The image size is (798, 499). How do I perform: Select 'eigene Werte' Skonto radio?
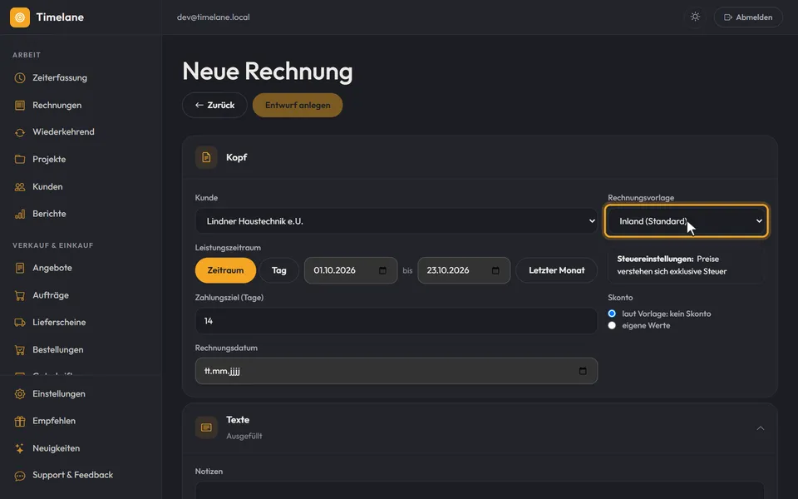[612, 325]
